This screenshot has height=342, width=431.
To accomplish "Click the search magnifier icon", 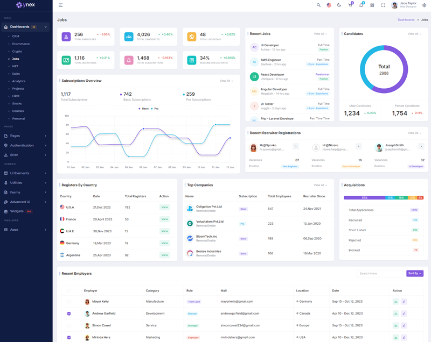I will point(318,5).
